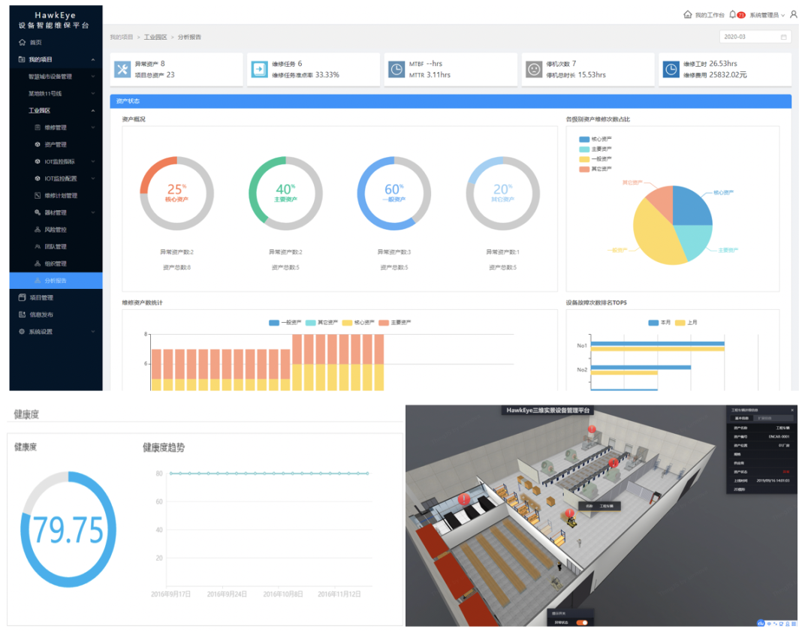Click the 我的工作台 home icon in header
Viewport: 811px width, 644px height.
[x=687, y=14]
